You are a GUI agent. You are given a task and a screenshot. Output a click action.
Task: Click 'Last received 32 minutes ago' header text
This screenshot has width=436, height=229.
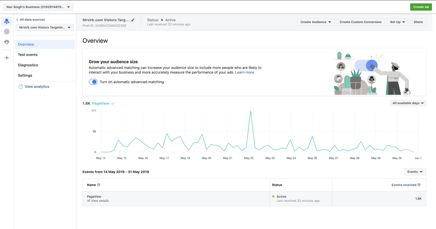tap(169, 24)
